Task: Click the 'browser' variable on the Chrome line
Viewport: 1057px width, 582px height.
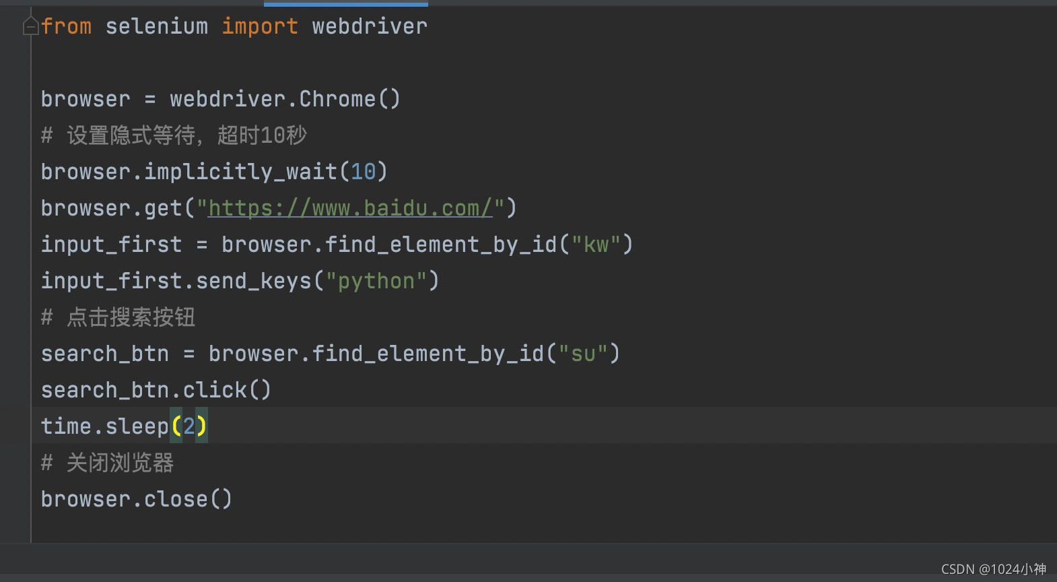Action: click(x=86, y=99)
